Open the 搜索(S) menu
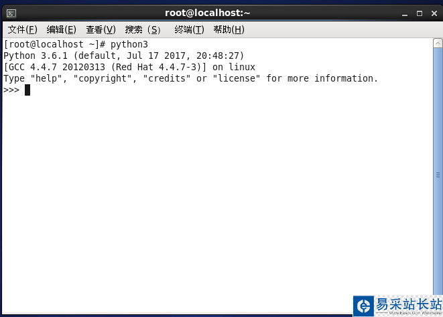 click(143, 29)
